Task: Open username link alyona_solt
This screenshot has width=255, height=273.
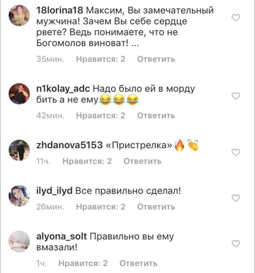Action: tap(62, 237)
